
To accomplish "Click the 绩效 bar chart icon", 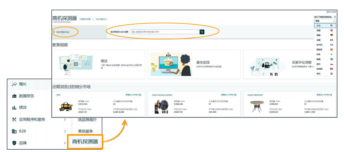I will (14, 108).
